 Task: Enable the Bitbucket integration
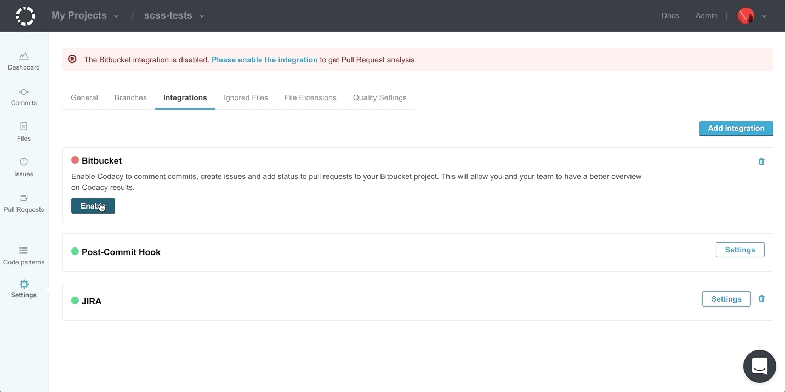93,206
